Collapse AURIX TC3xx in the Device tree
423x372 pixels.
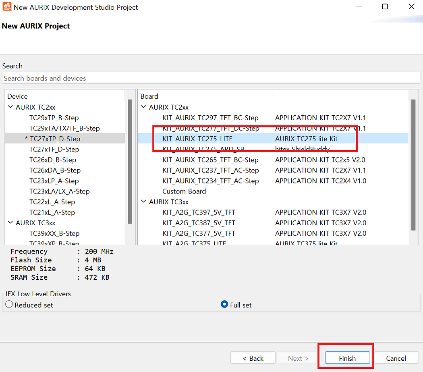click(10, 222)
